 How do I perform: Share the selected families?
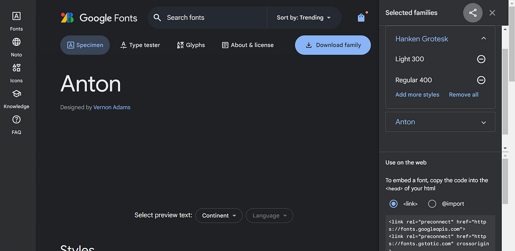coord(473,13)
